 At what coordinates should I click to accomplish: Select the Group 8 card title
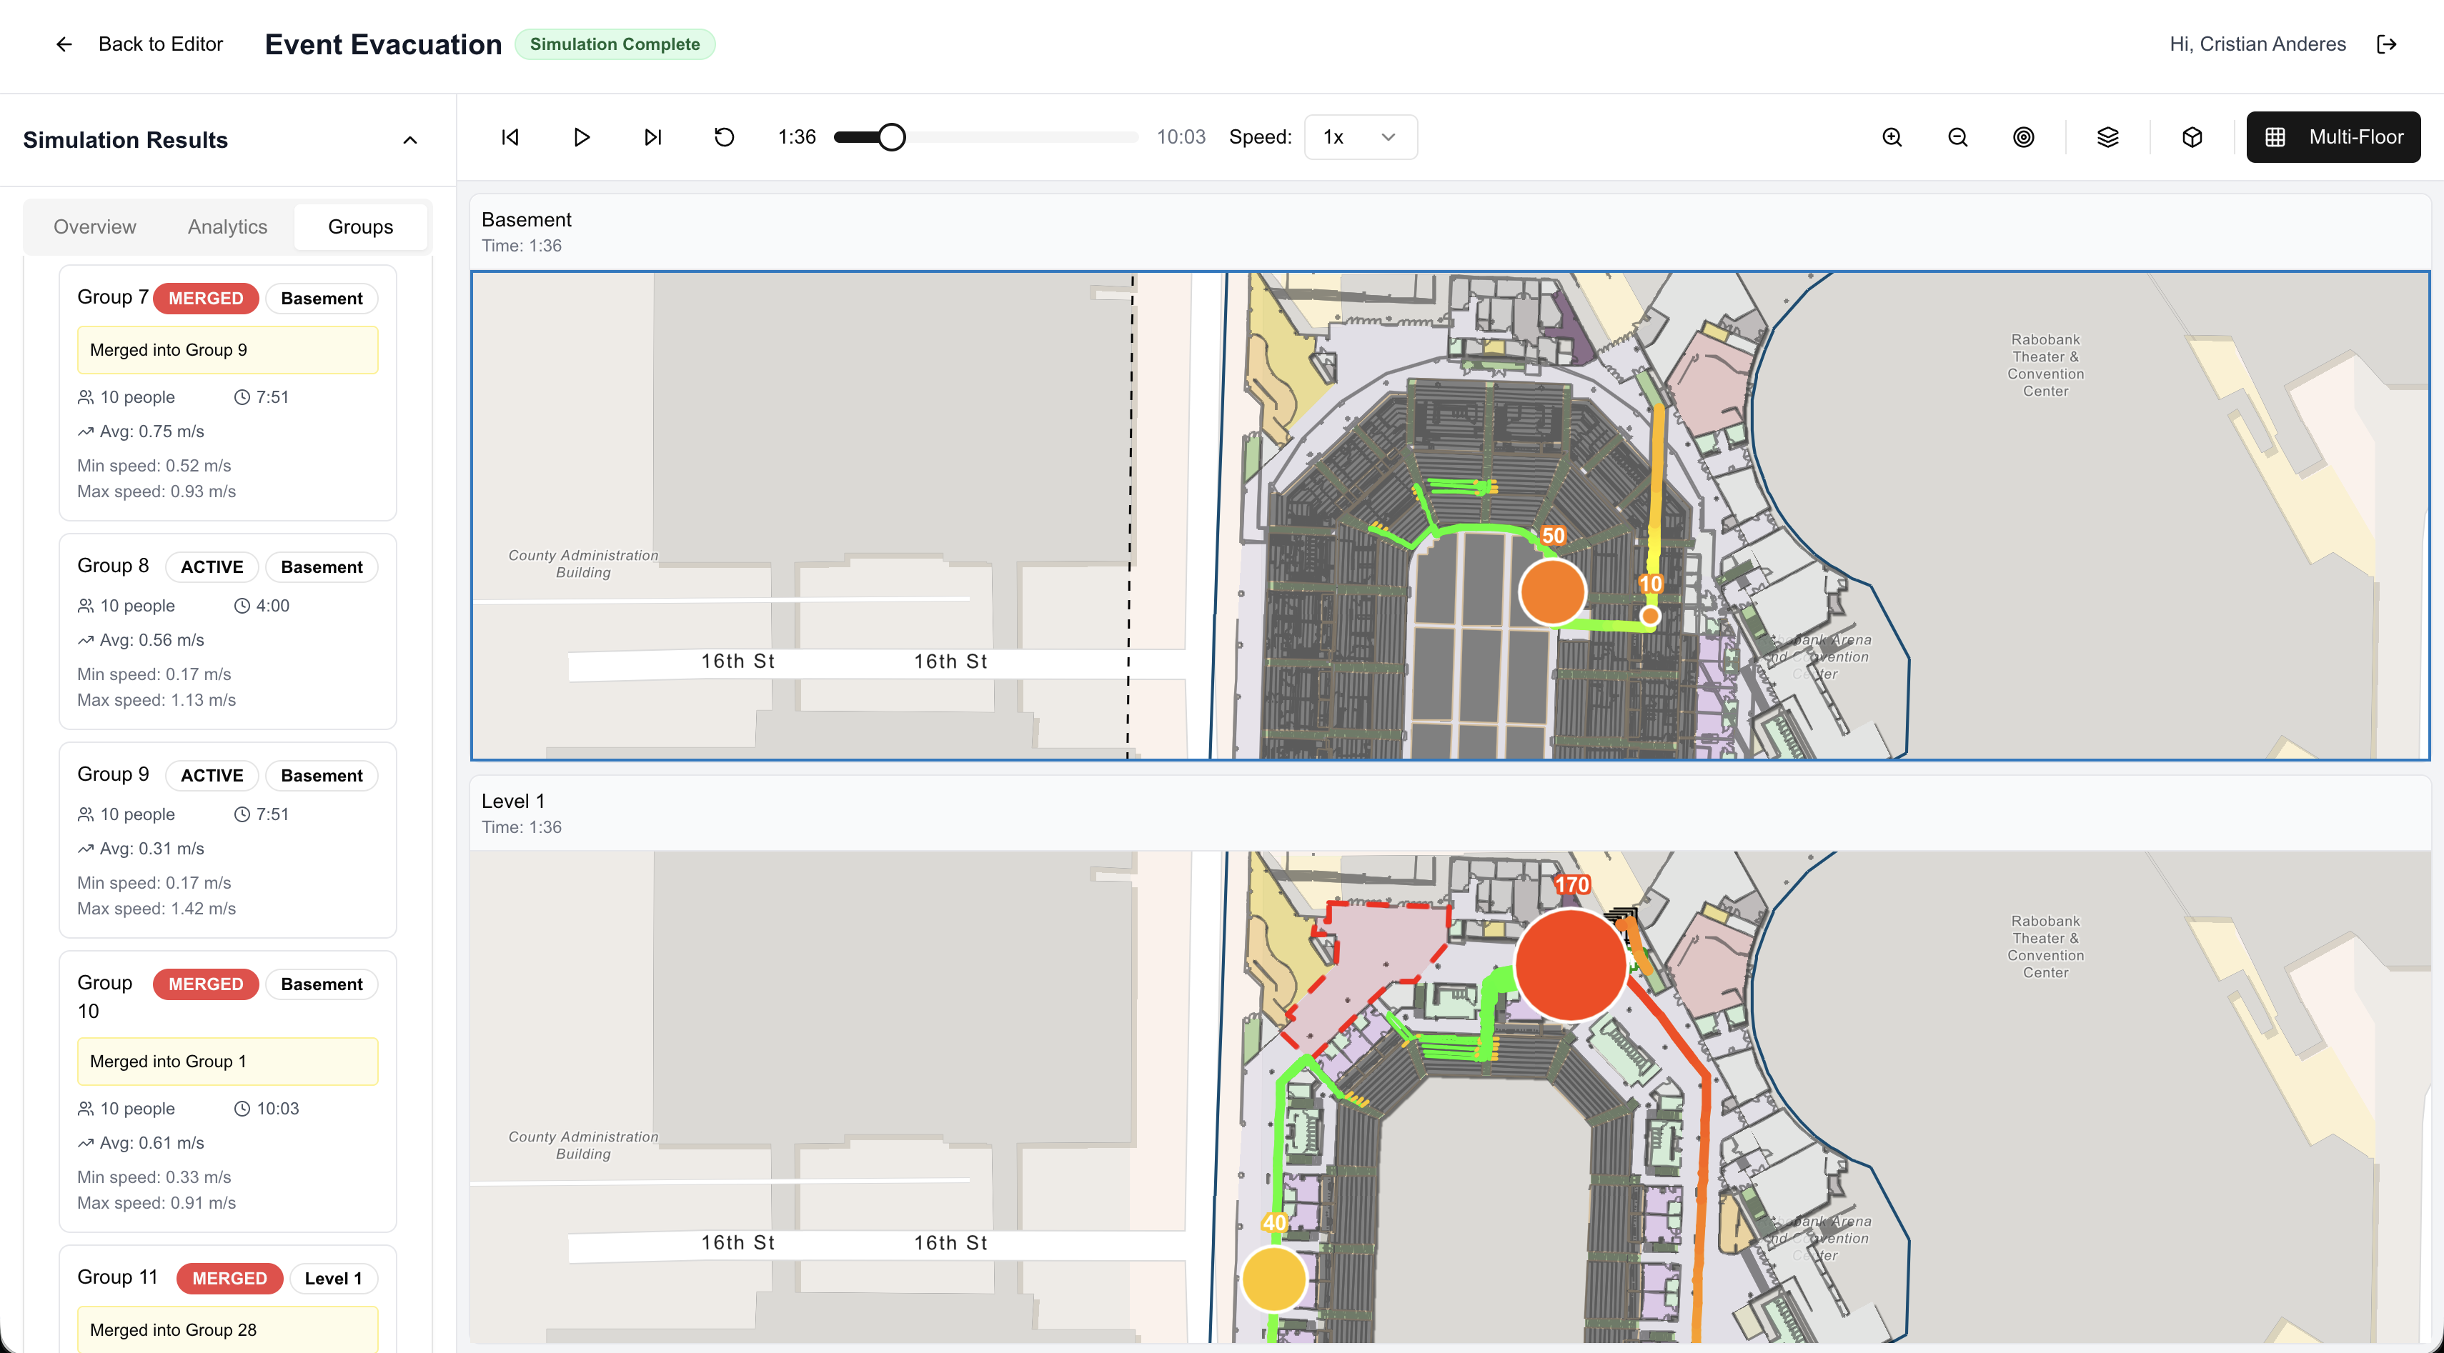(113, 565)
